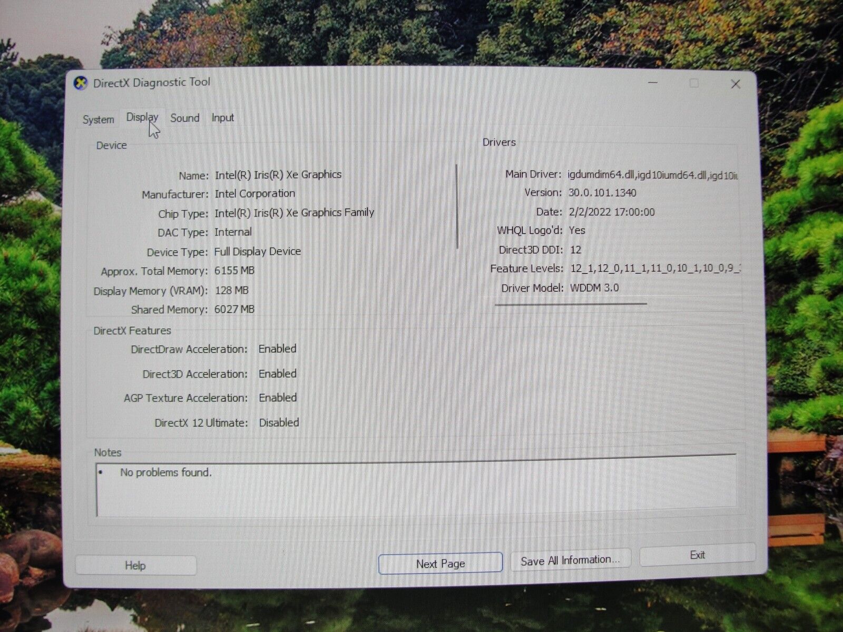Click the driver version '30.0.101.1340'
The height and width of the screenshot is (632, 843).
602,193
